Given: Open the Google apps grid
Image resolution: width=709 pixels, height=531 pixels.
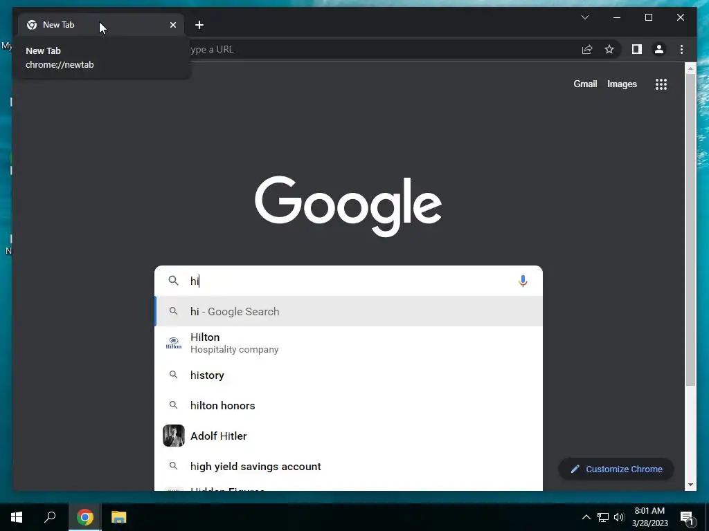Looking at the screenshot, I should 661,84.
